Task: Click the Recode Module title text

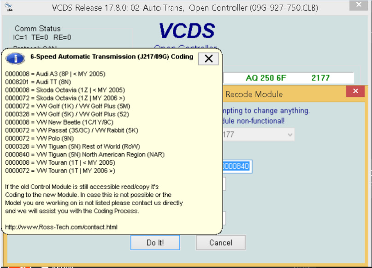Action: click(254, 95)
